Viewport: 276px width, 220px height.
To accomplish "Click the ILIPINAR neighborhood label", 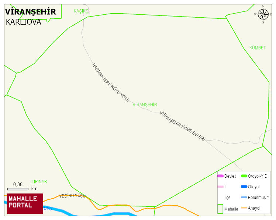I will pos(39,182).
